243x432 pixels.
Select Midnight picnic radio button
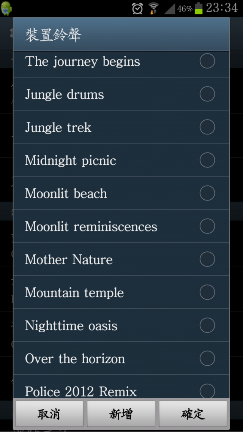pos(207,160)
